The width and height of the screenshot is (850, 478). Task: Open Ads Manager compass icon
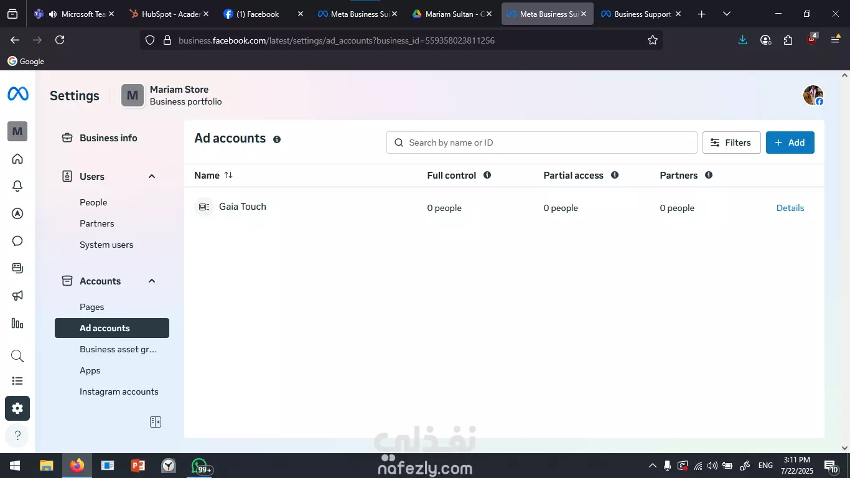pos(17,213)
